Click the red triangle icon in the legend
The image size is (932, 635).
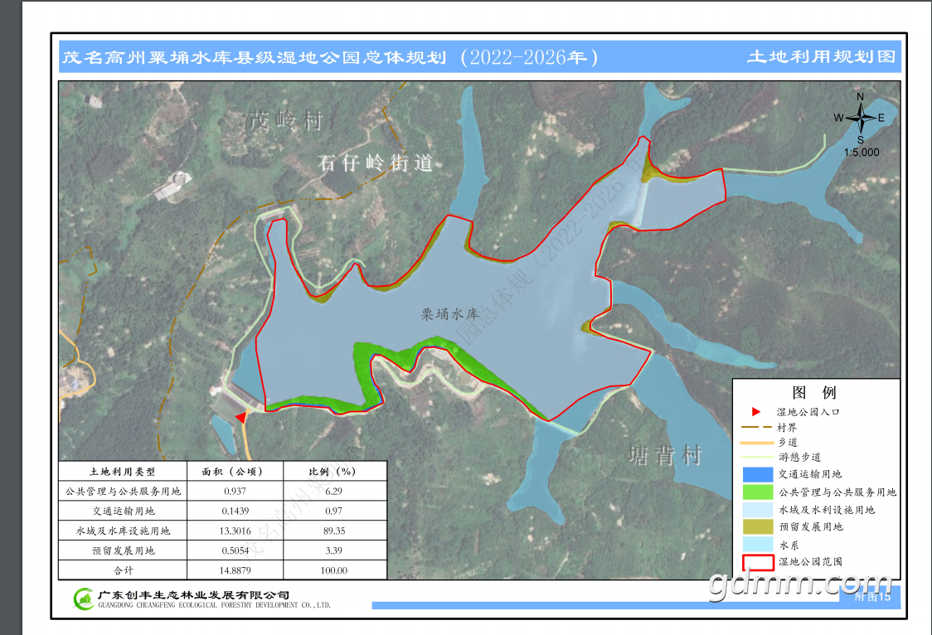click(756, 412)
